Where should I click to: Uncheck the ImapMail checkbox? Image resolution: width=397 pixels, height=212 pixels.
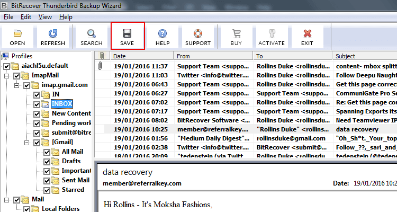point(17,76)
